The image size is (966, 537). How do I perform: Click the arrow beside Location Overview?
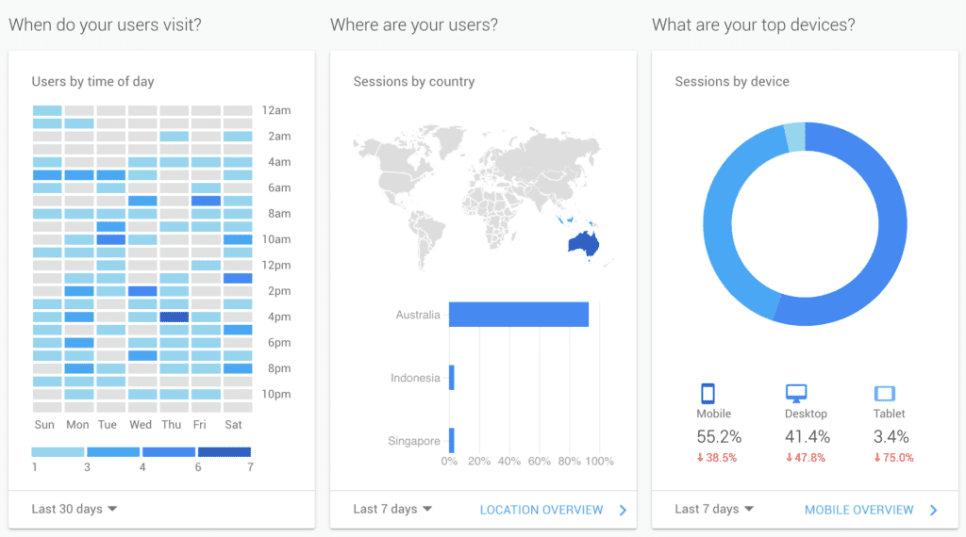pyautogui.click(x=623, y=510)
